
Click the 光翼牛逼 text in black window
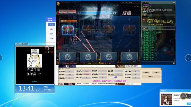[34, 70]
